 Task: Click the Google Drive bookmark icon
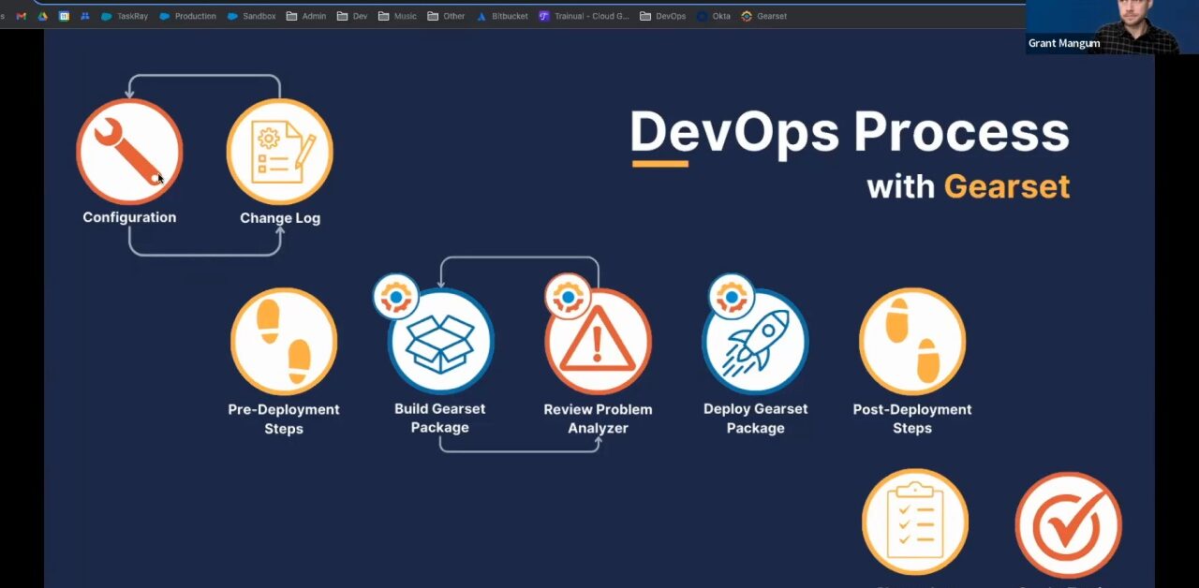pyautogui.click(x=42, y=16)
